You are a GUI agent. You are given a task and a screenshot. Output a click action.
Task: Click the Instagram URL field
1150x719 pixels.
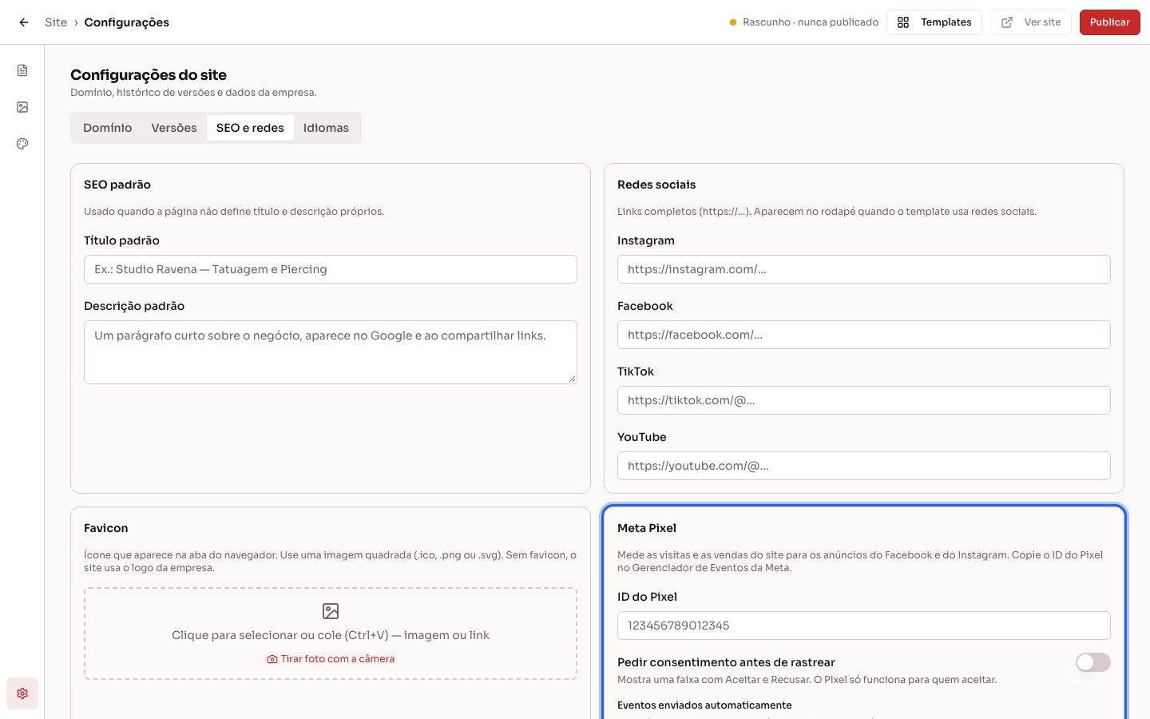click(864, 269)
